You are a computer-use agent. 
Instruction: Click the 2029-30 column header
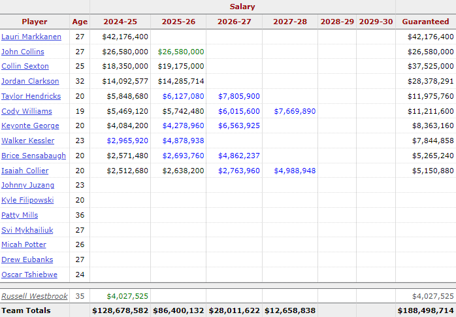376,22
